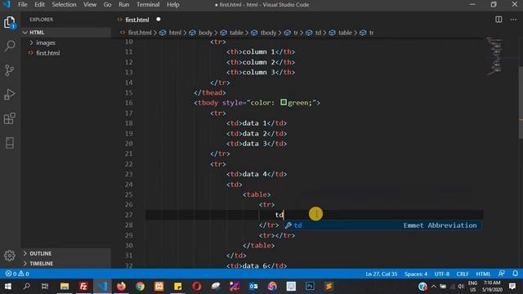Open the Terminal menu
The image size is (523, 294).
pyautogui.click(x=148, y=5)
